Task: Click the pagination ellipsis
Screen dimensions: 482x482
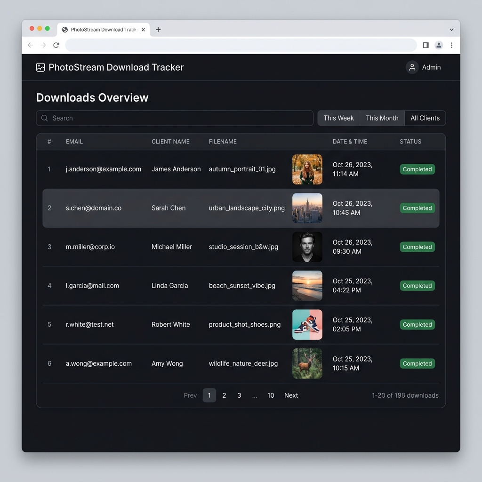Action: click(255, 396)
